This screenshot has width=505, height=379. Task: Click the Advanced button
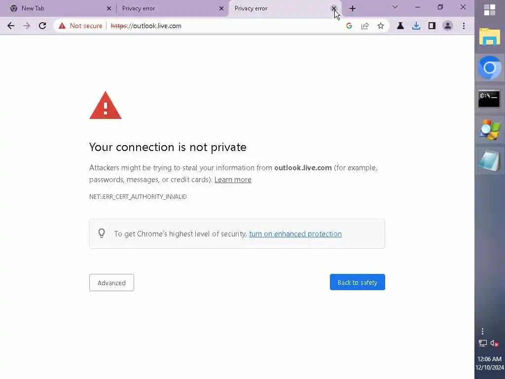pos(111,283)
